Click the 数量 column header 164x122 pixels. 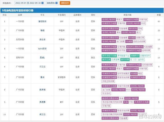(x=159, y=15)
